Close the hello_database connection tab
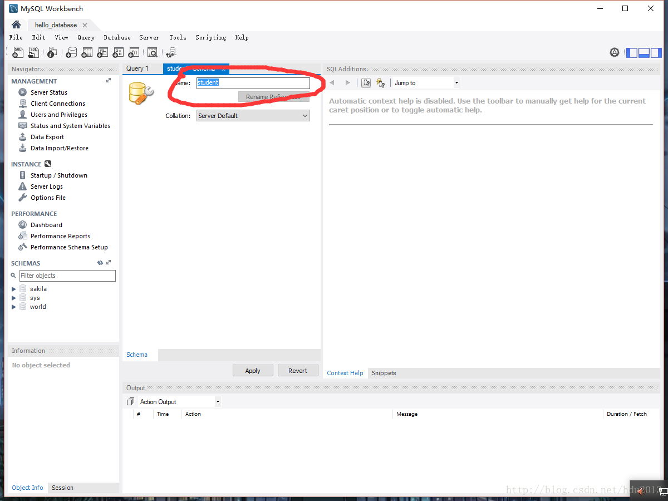This screenshot has height=501, width=668. (85, 25)
